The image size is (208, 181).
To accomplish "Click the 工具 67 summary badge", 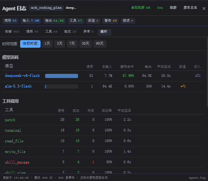I will tap(76, 21).
